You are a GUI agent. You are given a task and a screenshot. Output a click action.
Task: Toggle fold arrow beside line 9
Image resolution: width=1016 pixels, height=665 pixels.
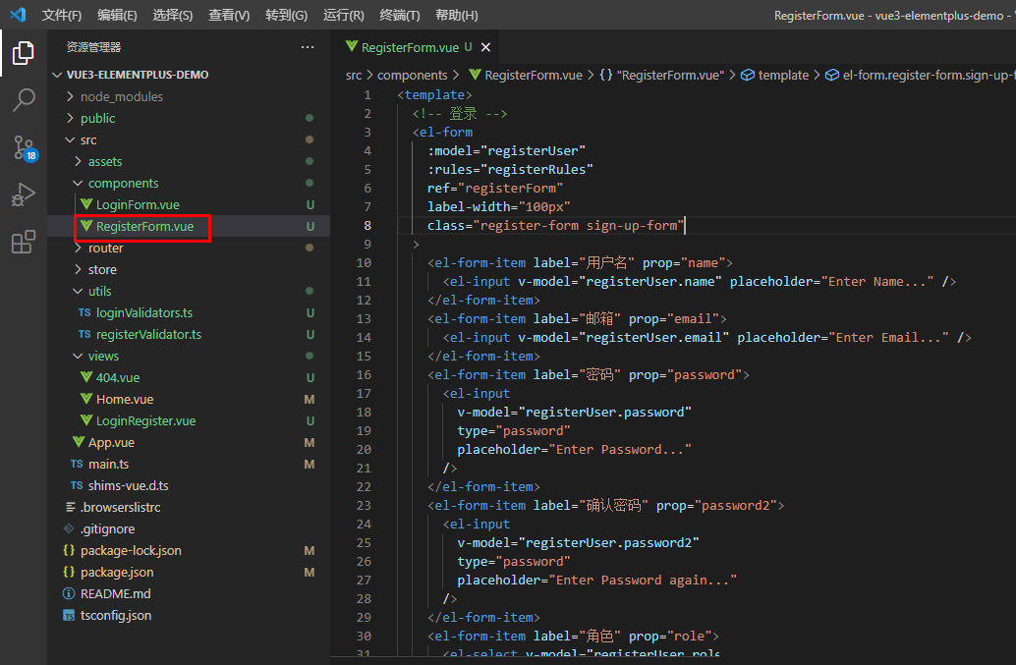pyautogui.click(x=417, y=245)
